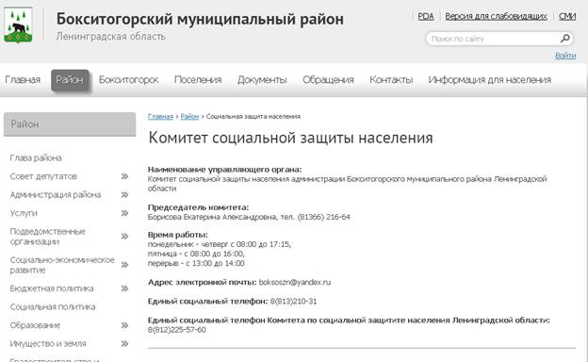588x362 pixels.
Task: Select the Район navigation tab
Action: 70,79
